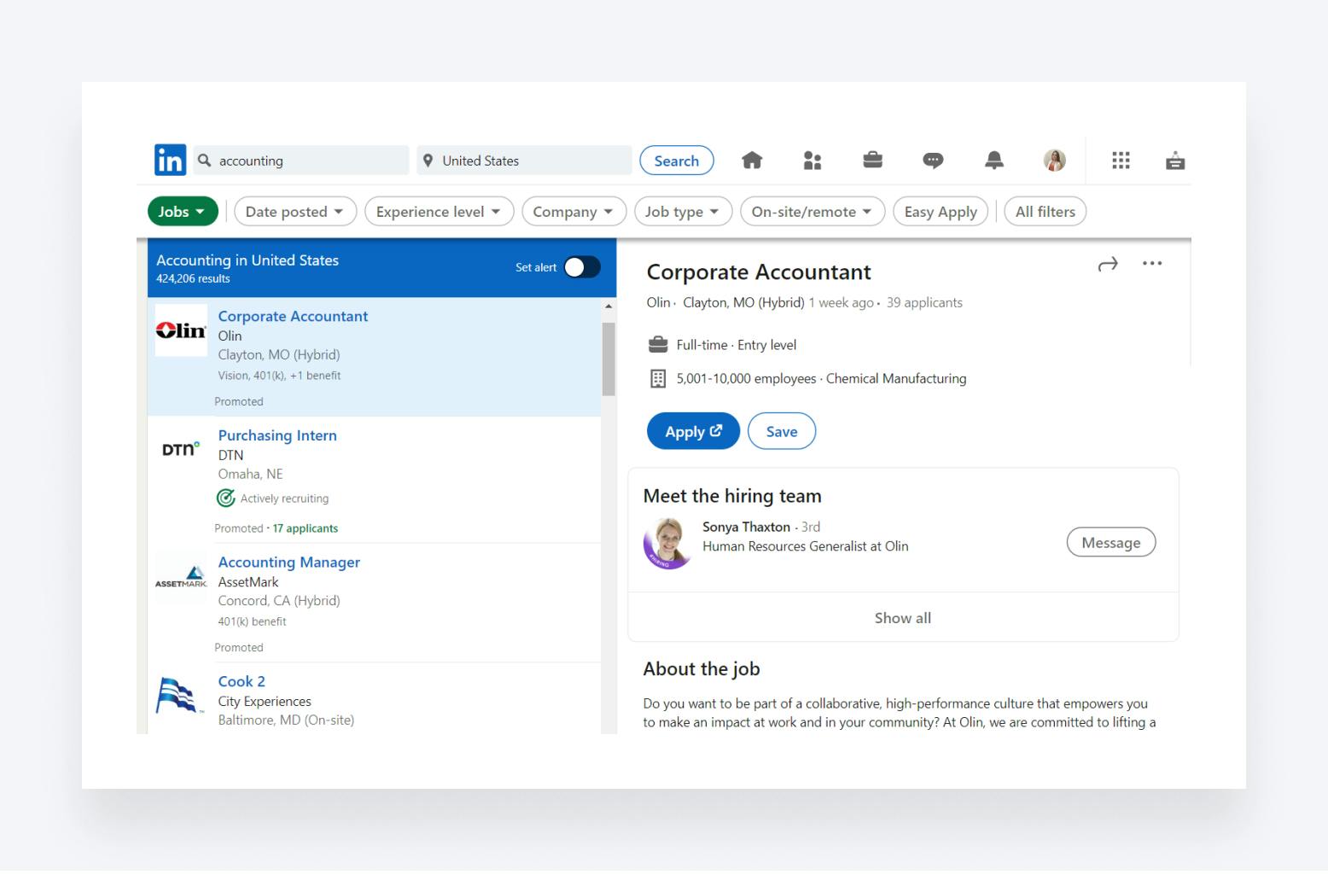Open My Network people icon

(812, 160)
